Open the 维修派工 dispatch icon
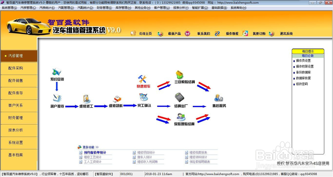Screen dimensions: 333x177 coord(87,99)
